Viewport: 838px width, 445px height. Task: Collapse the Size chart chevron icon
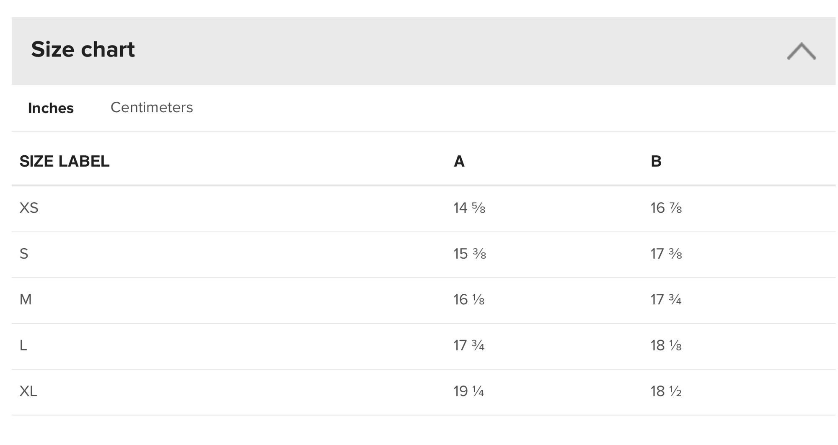(x=801, y=51)
